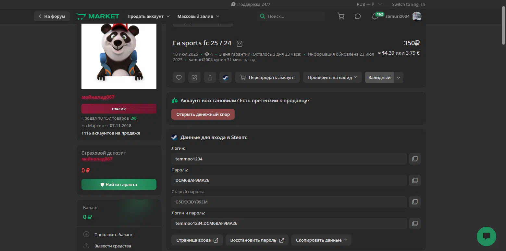Open Проверить на валид dropdown
Viewport: 506px width, 251px height.
(x=332, y=78)
